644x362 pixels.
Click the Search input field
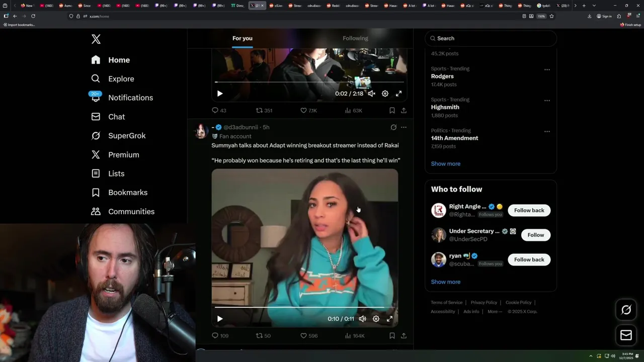point(491,38)
